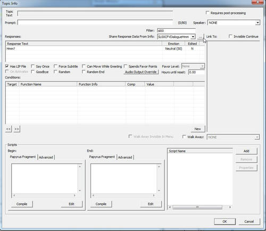This screenshot has width=266, height=231.
Task: Click the Filter input field
Action: tap(176, 30)
